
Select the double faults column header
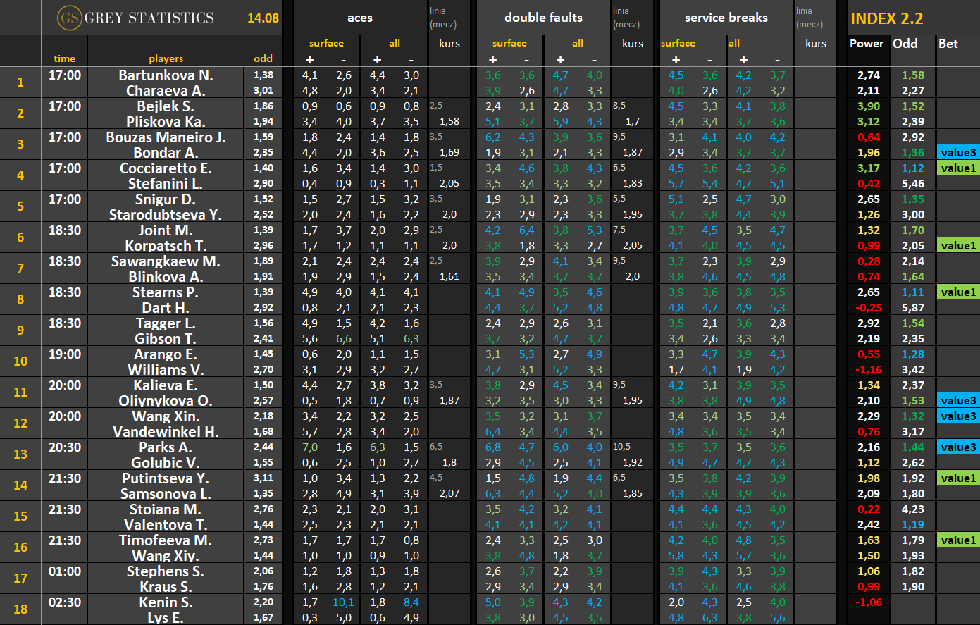tap(543, 18)
